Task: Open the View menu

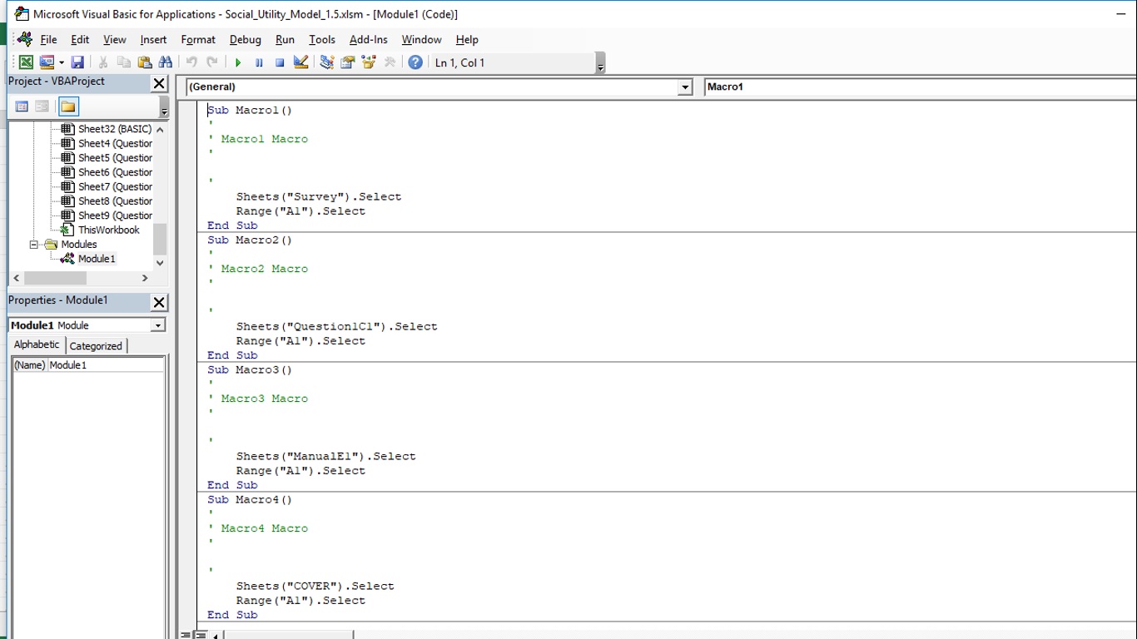Action: pos(114,39)
